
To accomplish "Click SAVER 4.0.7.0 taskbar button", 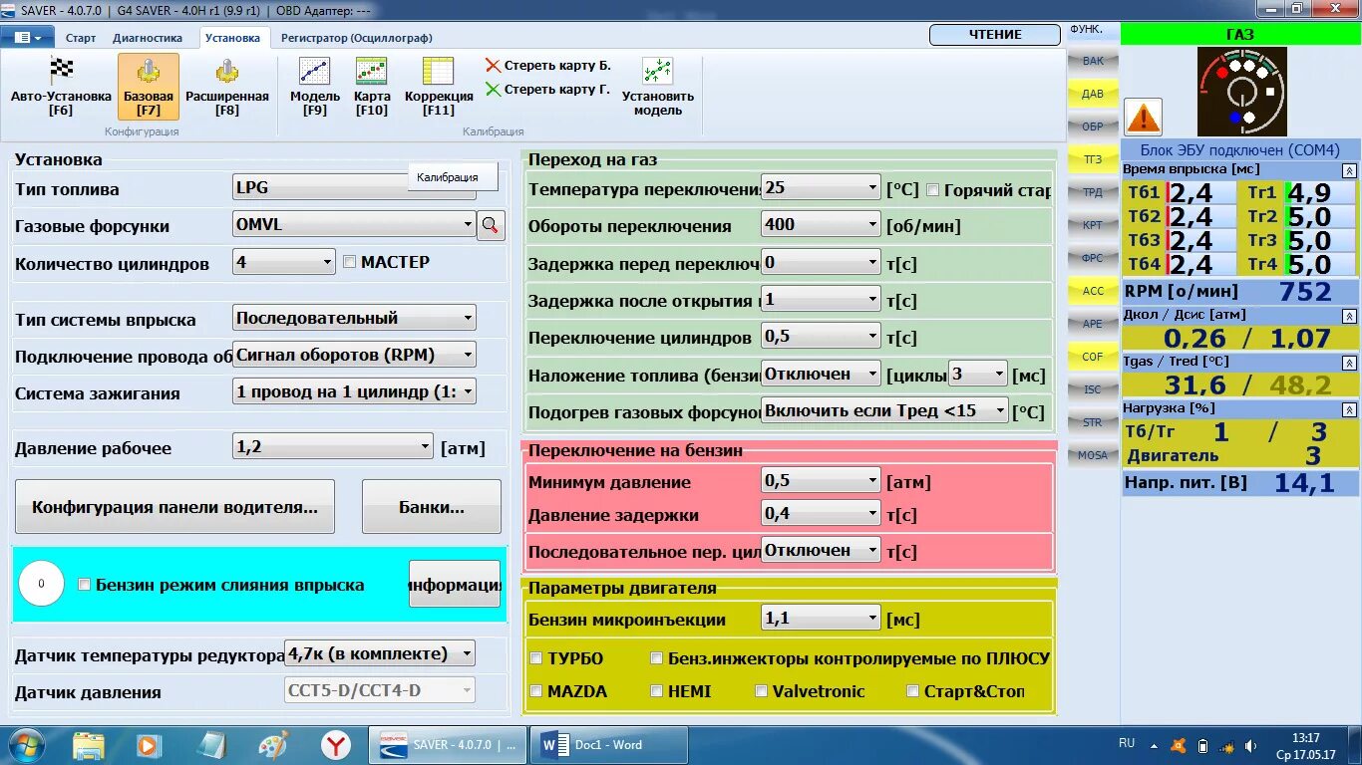I will coord(448,745).
